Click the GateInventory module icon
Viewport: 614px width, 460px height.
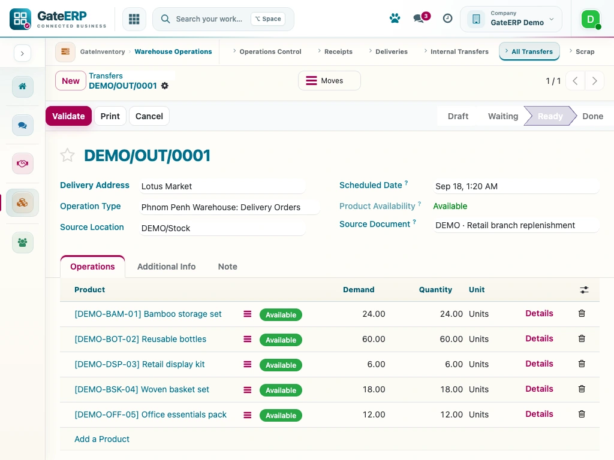(65, 52)
